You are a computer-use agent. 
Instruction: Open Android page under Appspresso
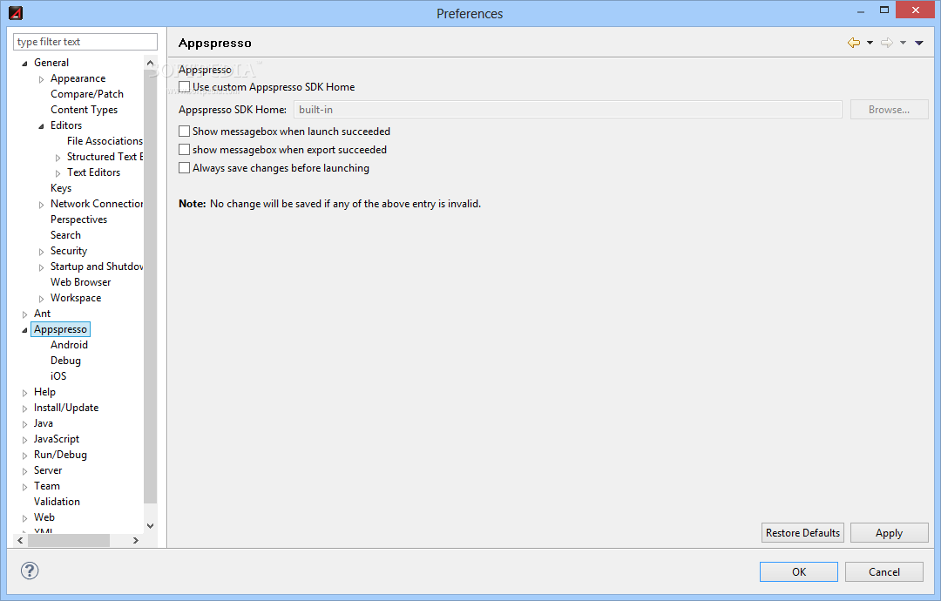click(69, 345)
